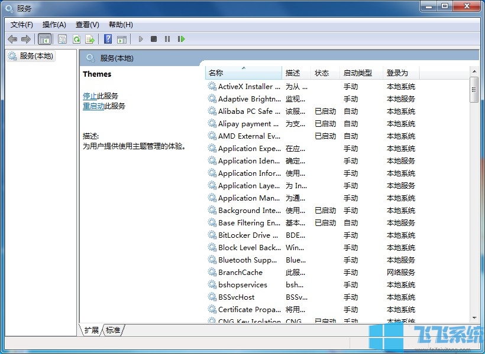This screenshot has height=354, width=485.
Task: Click the Pause Service icon
Action: (x=167, y=38)
